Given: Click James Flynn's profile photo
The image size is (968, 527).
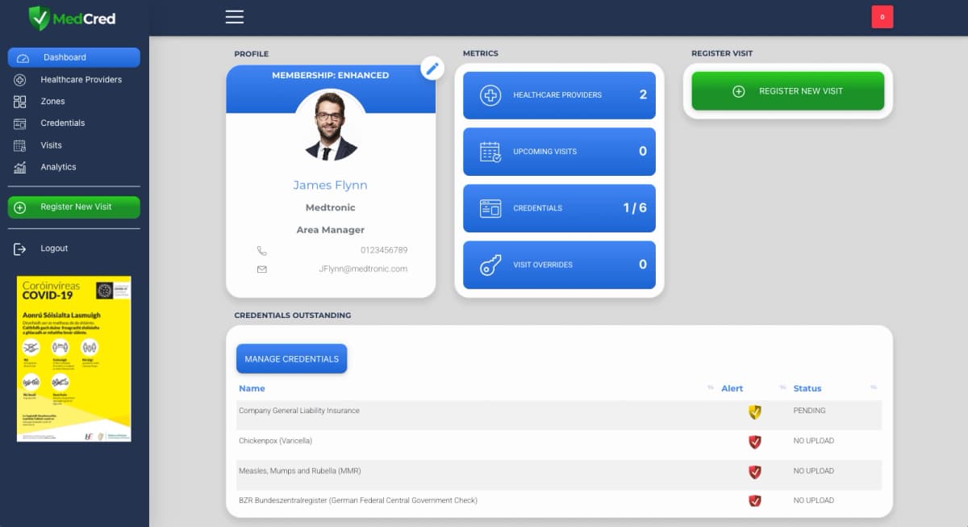Looking at the screenshot, I should (331, 125).
